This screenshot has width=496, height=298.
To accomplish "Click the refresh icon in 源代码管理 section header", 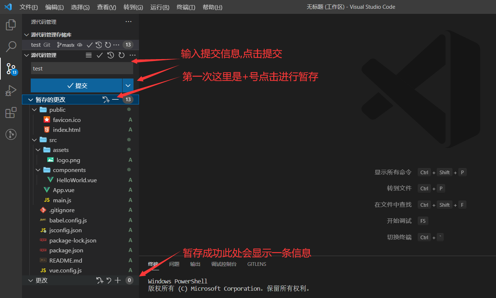I will 121,55.
